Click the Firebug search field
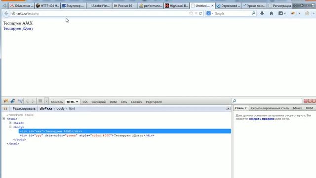Image resolution: width=316 pixels, height=178 pixels. [267, 101]
